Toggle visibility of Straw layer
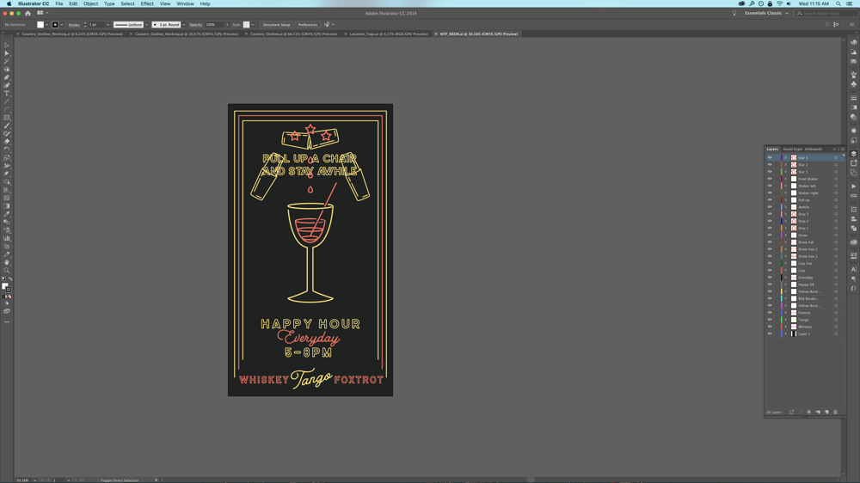 [x=770, y=235]
